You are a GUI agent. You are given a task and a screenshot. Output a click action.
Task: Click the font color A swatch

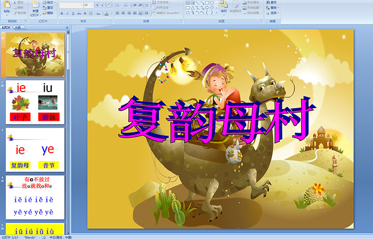click(x=107, y=13)
